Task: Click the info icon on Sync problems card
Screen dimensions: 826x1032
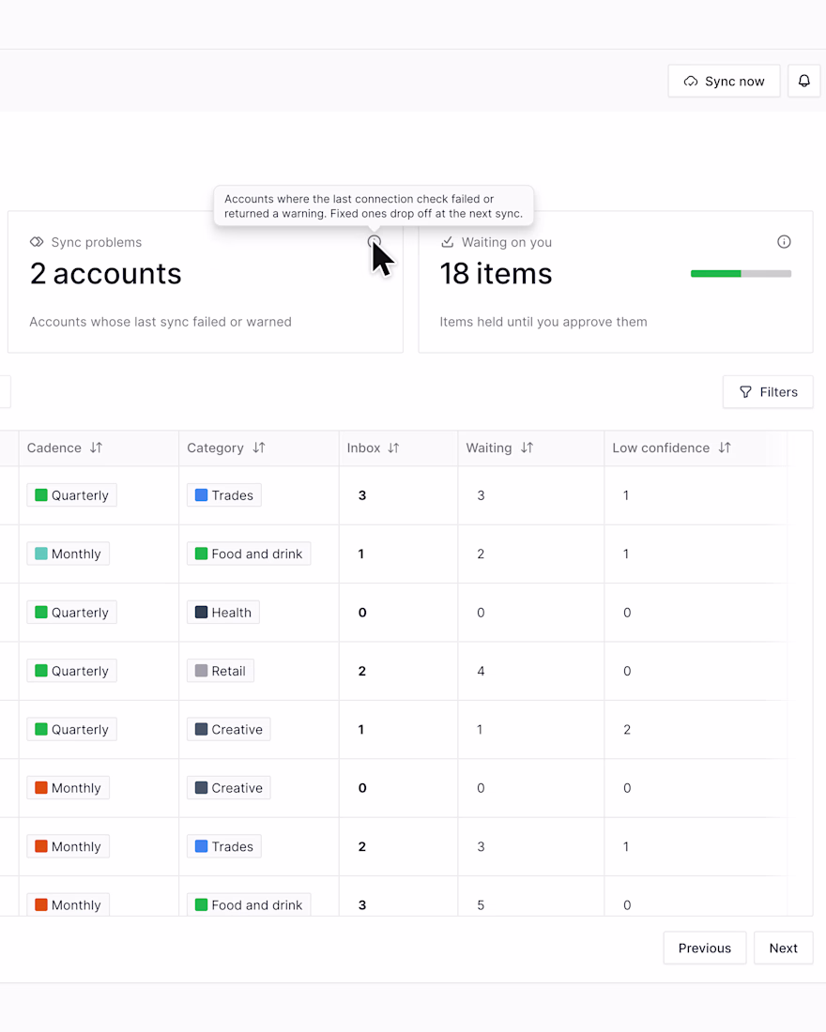Action: point(375,241)
